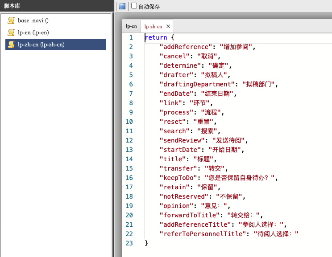The width and height of the screenshot is (332, 257).
Task: Click the "determine" key text
Action: (x=180, y=65)
